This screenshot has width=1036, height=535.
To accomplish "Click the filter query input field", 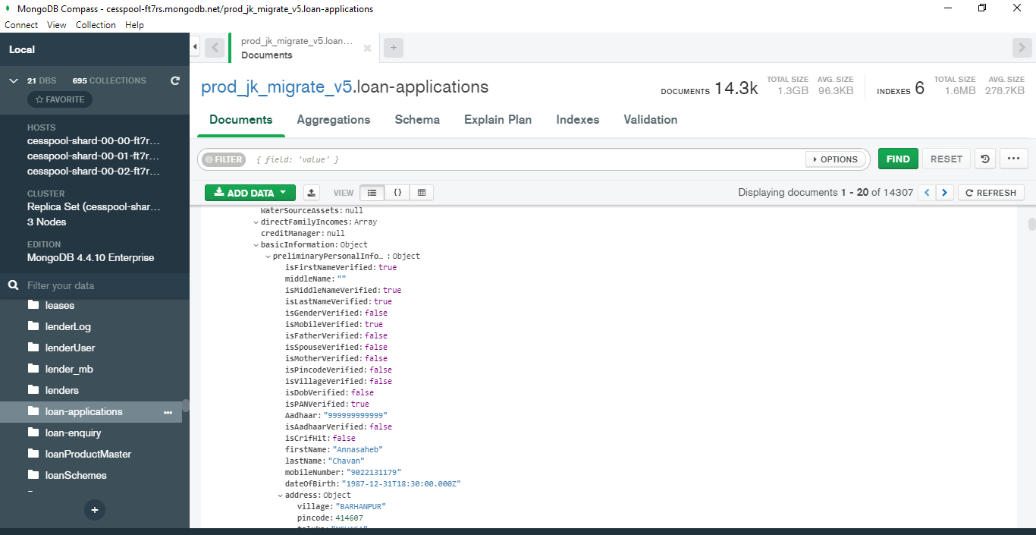I will [523, 159].
